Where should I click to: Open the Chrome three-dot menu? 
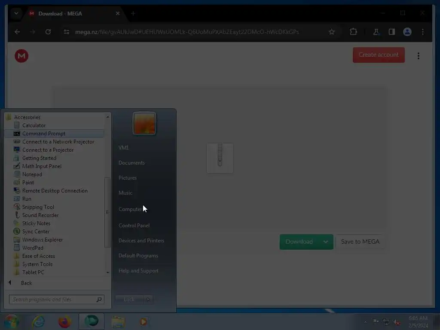pos(423,32)
